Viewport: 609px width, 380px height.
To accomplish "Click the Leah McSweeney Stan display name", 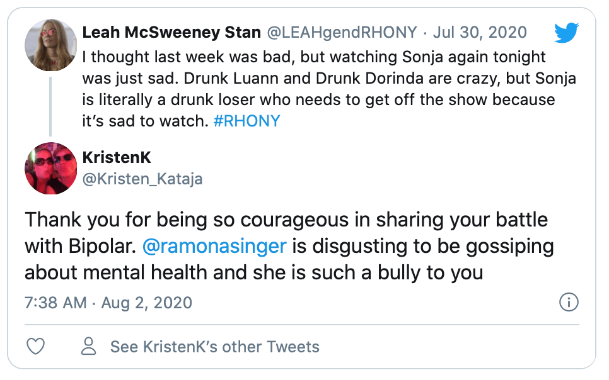I will pyautogui.click(x=173, y=32).
